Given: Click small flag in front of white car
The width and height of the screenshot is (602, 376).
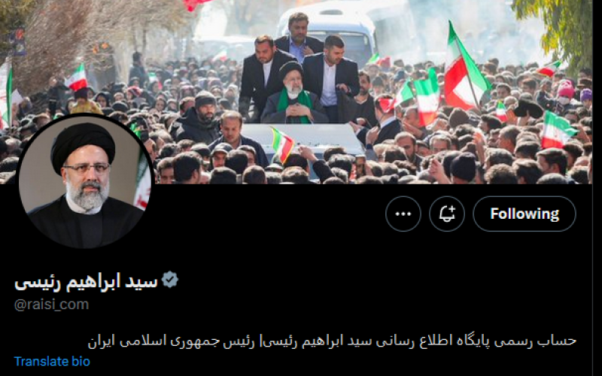Looking at the screenshot, I should [282, 144].
